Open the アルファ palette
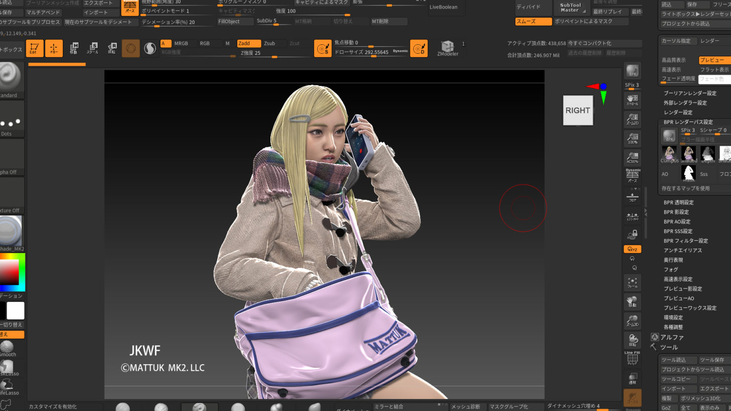 tap(672, 338)
